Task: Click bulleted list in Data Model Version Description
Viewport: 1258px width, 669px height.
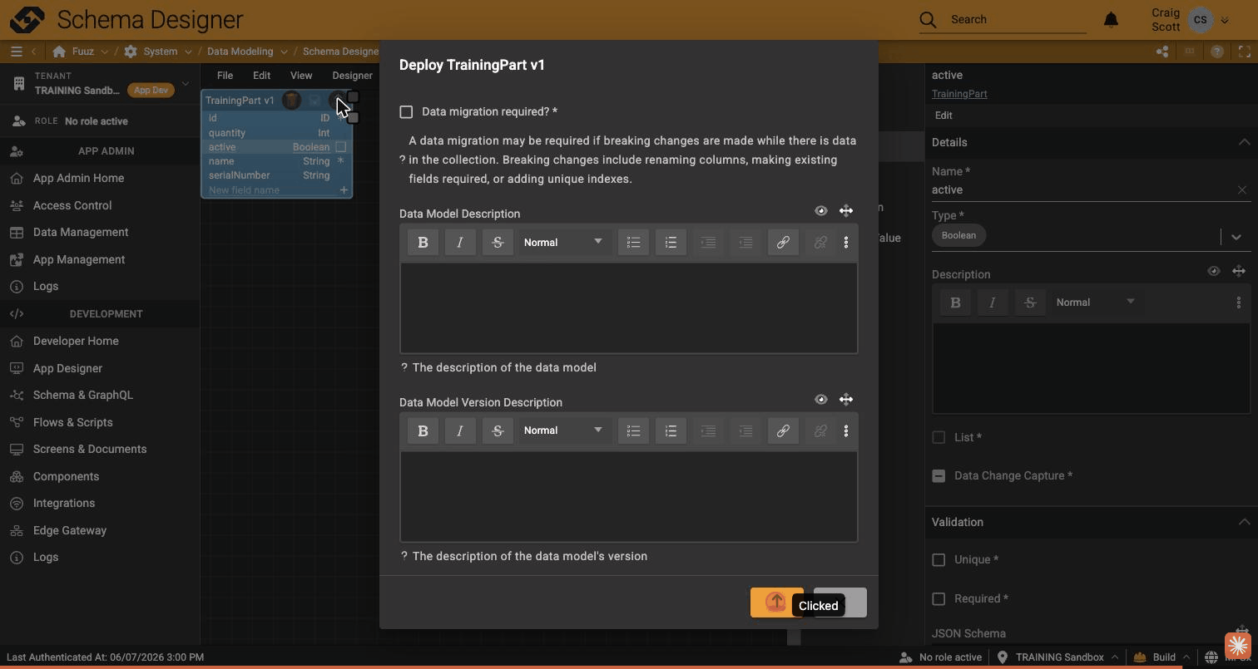Action: pos(633,430)
